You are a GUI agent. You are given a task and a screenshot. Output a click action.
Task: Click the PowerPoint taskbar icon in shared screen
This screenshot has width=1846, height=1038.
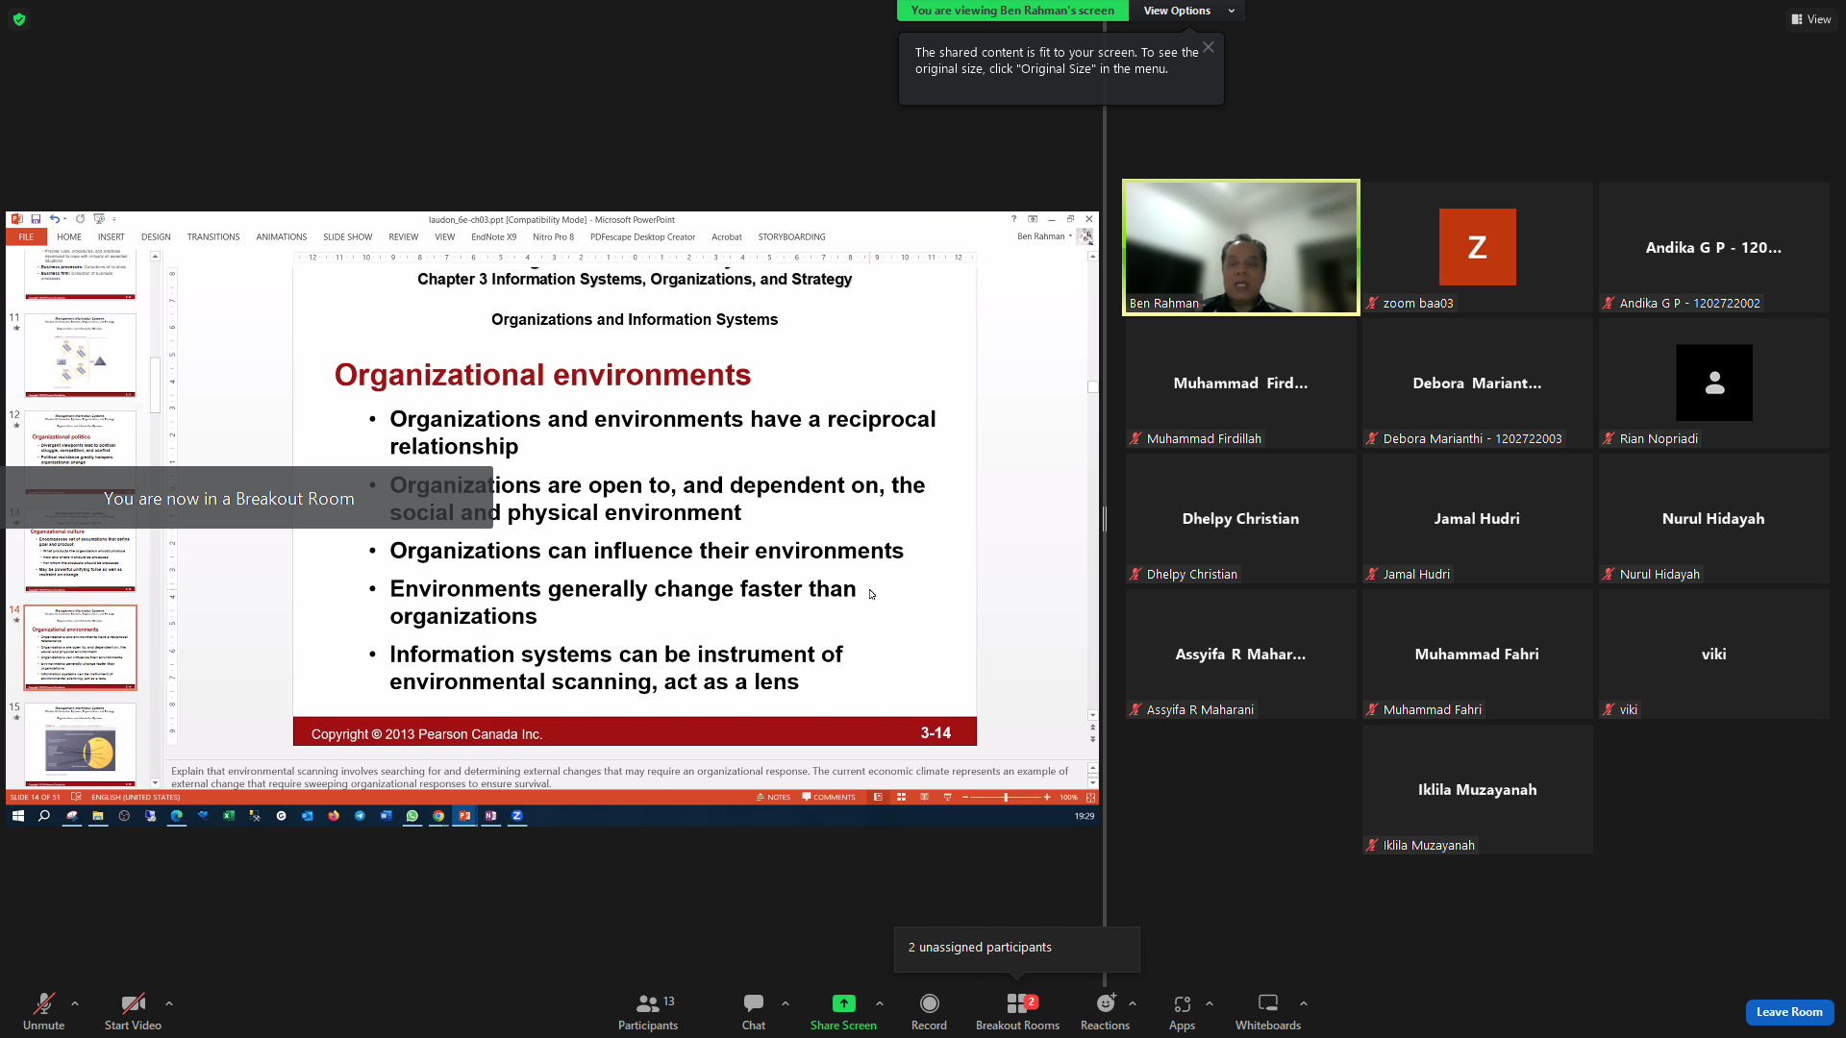tap(464, 816)
